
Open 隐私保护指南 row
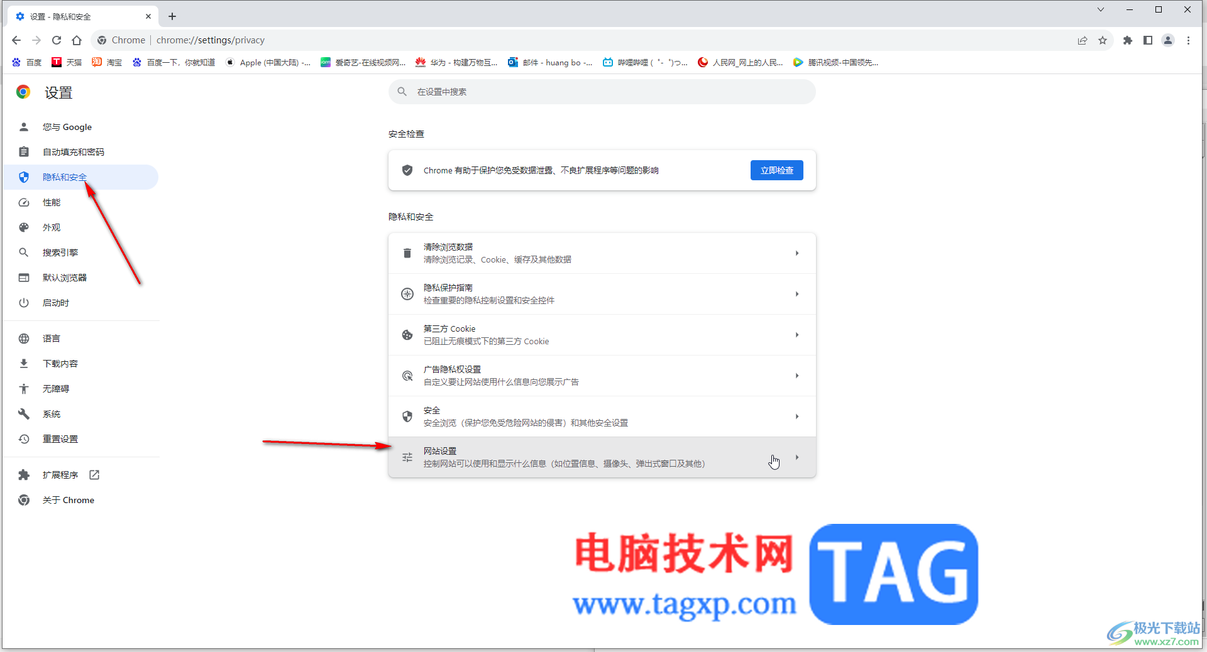point(602,294)
